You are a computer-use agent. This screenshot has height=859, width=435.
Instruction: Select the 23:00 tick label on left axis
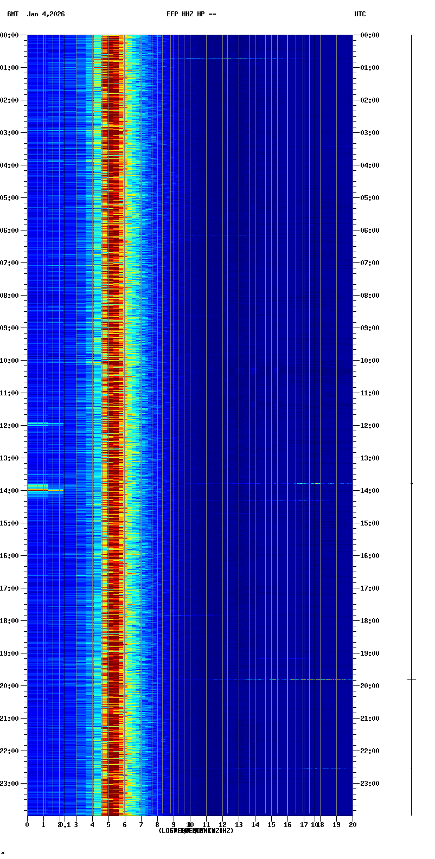tap(9, 784)
